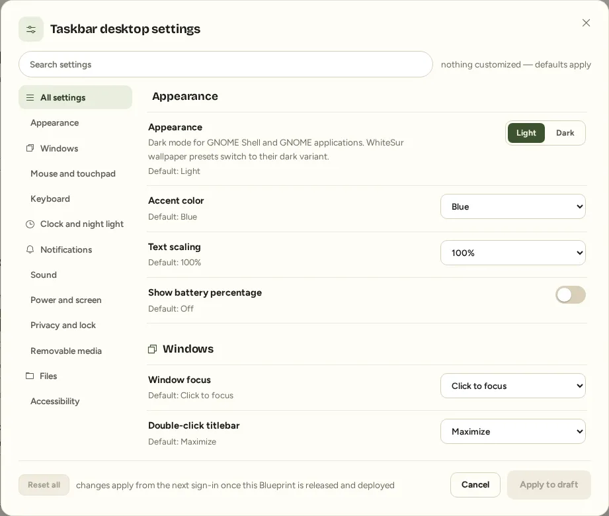Image resolution: width=609 pixels, height=516 pixels.
Task: Open Notifications settings category
Action: pos(75,249)
